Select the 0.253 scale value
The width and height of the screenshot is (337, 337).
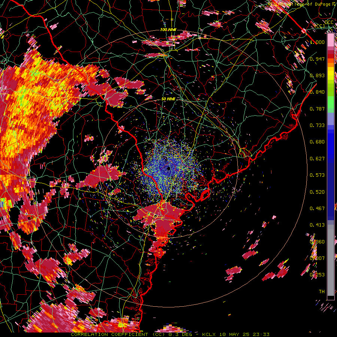(317, 275)
